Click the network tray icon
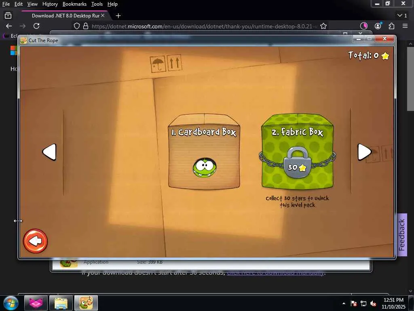Image resolution: width=414 pixels, height=311 pixels. [x=363, y=303]
